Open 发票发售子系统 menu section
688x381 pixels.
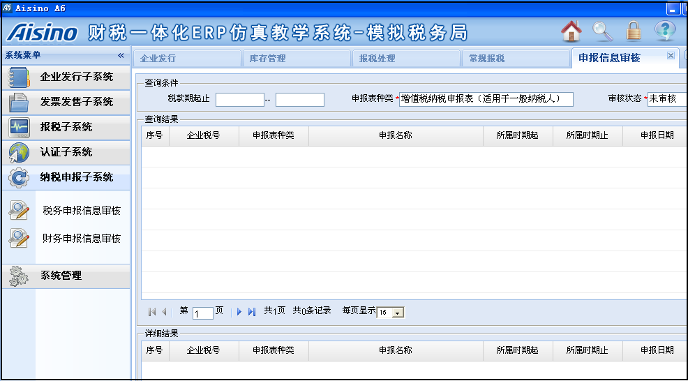click(x=66, y=103)
